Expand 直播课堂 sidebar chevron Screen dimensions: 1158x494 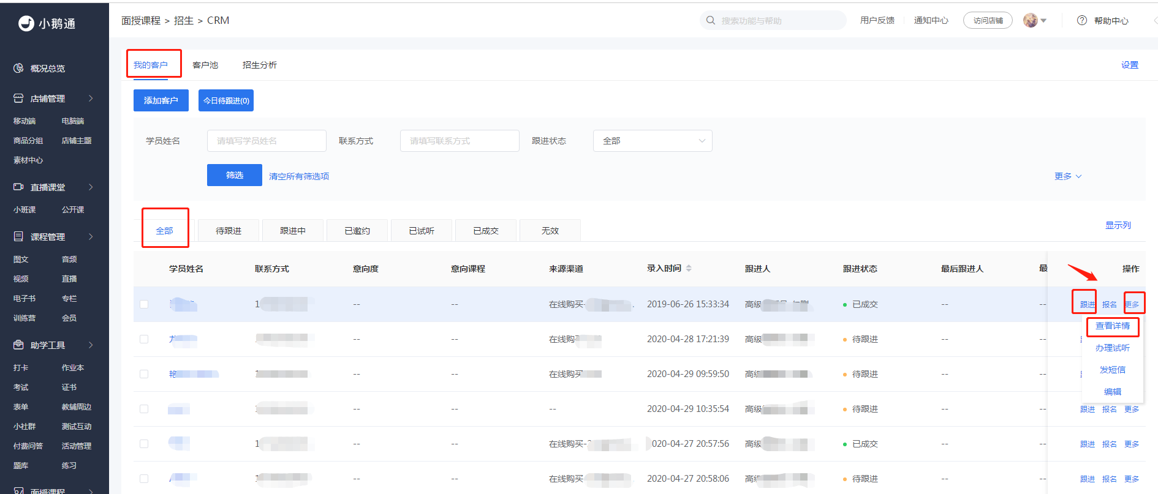pos(91,187)
